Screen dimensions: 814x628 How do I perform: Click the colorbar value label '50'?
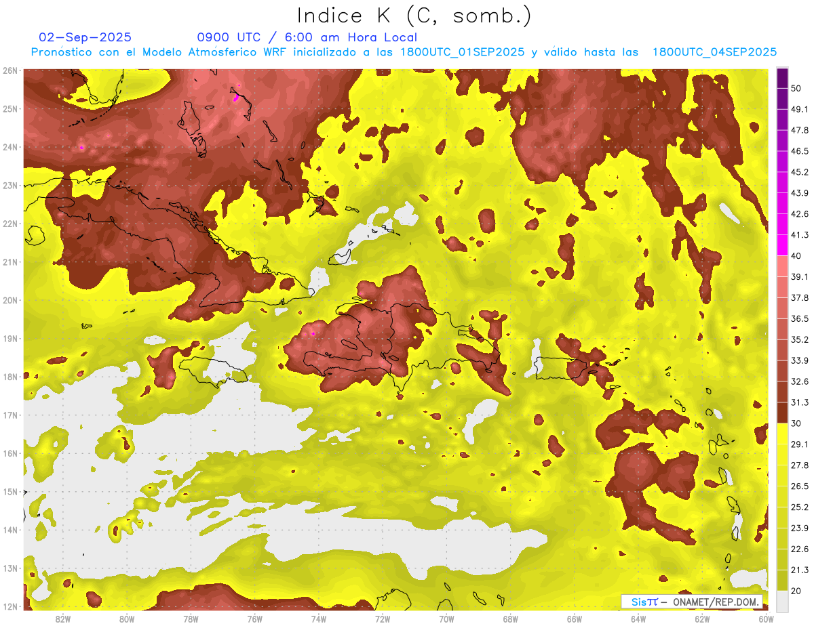pyautogui.click(x=796, y=88)
